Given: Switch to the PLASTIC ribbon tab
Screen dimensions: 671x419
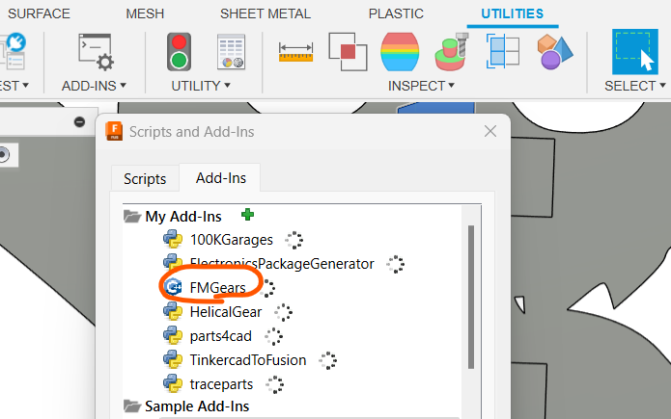Looking at the screenshot, I should tap(396, 13).
